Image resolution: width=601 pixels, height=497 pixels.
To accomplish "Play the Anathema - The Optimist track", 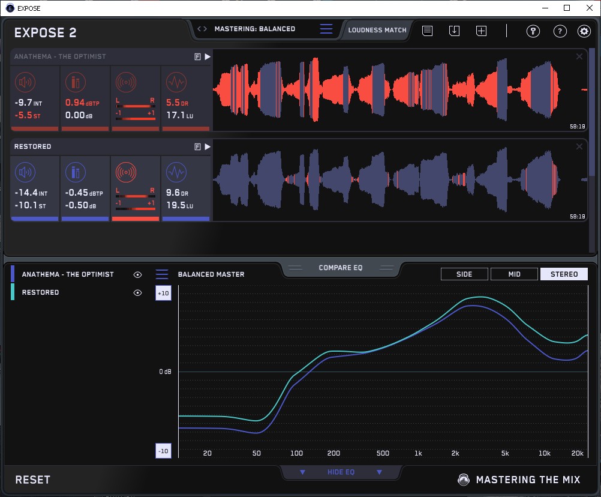I will [208, 56].
